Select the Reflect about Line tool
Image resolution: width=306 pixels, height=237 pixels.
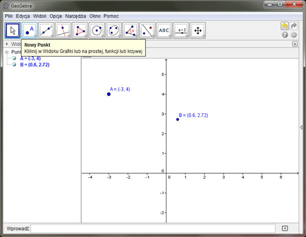pos(147,31)
